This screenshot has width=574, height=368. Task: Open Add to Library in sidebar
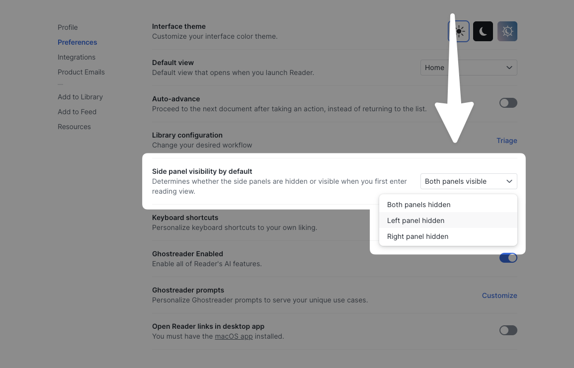(x=80, y=97)
